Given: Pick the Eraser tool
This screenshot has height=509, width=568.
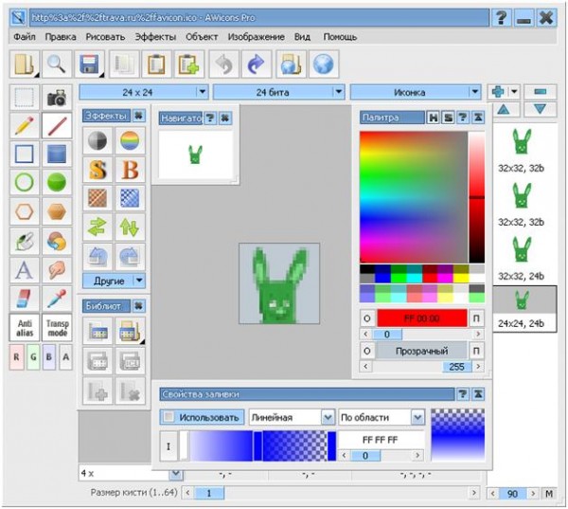Looking at the screenshot, I should (x=24, y=299).
